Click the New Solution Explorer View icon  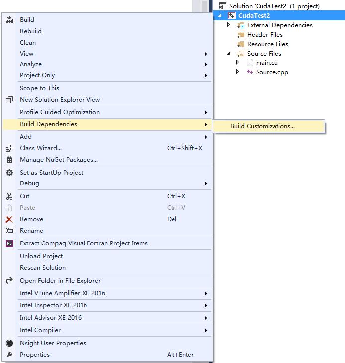point(9,100)
